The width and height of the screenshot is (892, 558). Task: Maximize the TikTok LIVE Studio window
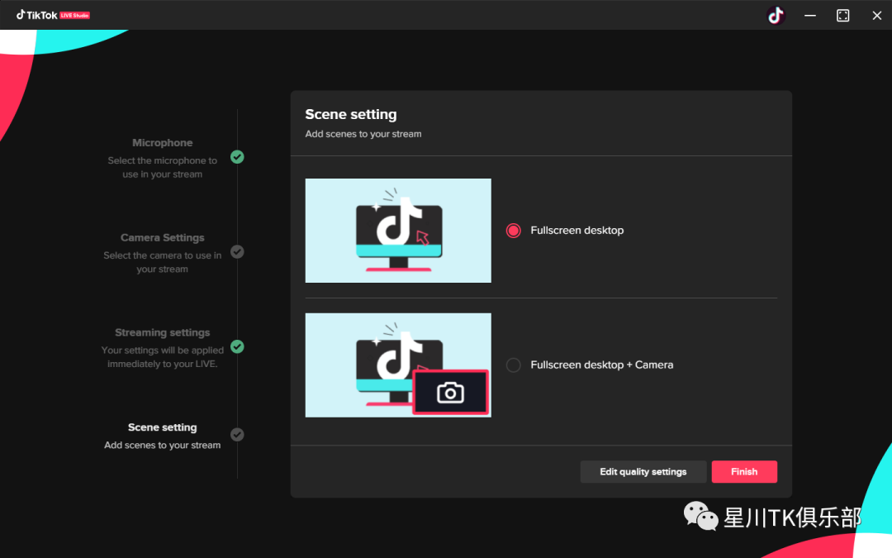(843, 16)
